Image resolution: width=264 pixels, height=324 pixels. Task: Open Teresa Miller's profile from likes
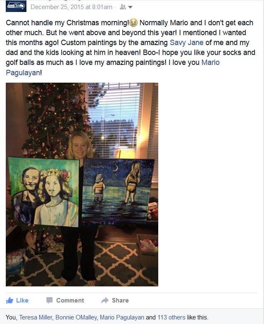[x=36, y=317]
